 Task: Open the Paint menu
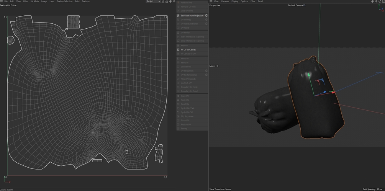pyautogui.click(x=77, y=1)
